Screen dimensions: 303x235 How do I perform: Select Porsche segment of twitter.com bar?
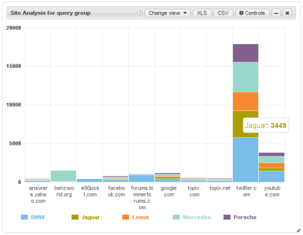click(246, 53)
